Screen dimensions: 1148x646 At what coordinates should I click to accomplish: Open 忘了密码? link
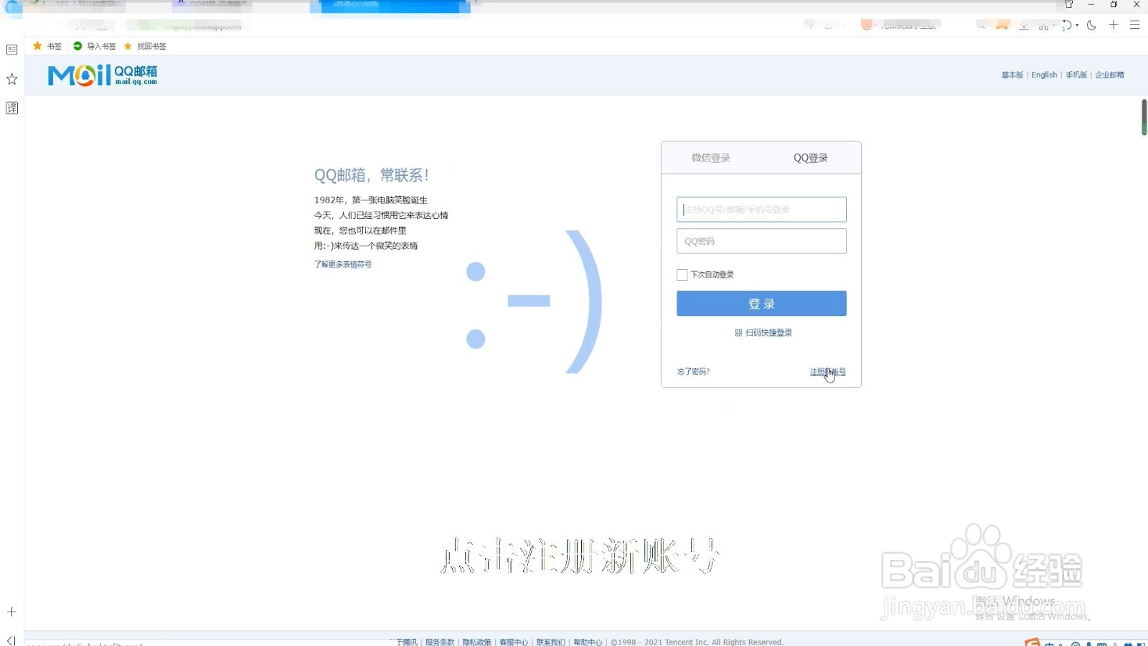(x=693, y=372)
